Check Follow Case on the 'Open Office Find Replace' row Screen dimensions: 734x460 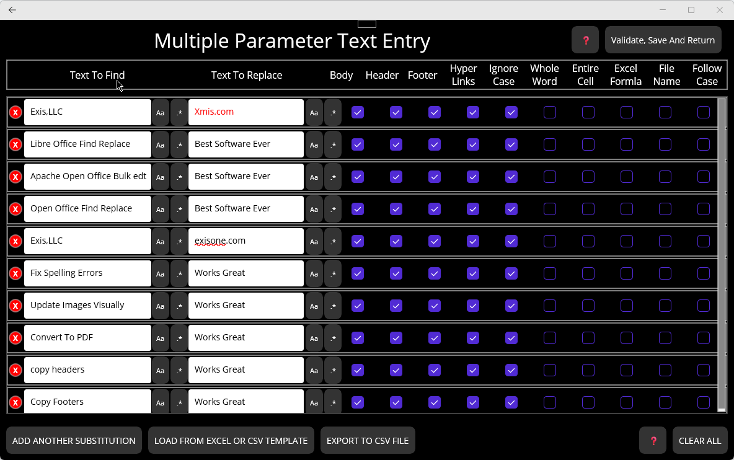coord(703,209)
